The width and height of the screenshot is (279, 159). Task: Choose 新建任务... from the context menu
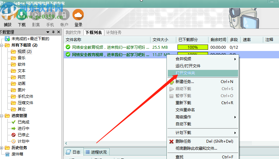(203, 82)
